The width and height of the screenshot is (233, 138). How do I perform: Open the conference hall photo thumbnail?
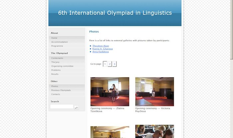[110, 132]
